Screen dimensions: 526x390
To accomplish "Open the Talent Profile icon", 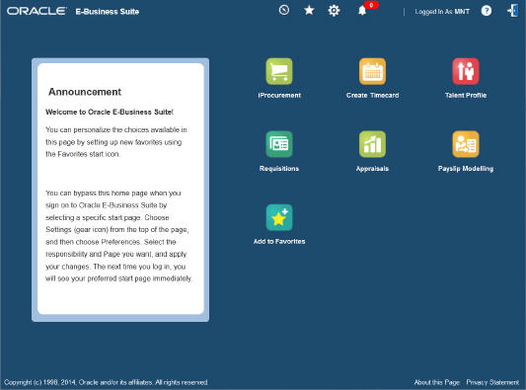I will point(466,71).
